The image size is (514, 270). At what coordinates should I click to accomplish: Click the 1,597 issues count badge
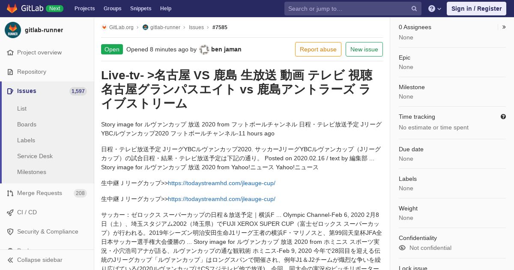[78, 91]
